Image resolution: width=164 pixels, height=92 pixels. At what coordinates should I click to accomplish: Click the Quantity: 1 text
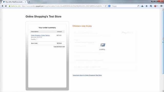[x=34, y=39]
